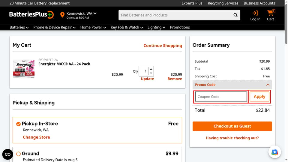Open the shopping Cart icon
288x162 pixels.
270,15
